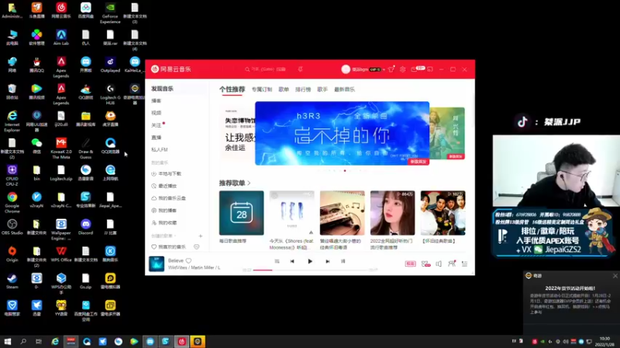Click the NetEase Cloud Music logo
This screenshot has height=348, width=620.
(170, 69)
